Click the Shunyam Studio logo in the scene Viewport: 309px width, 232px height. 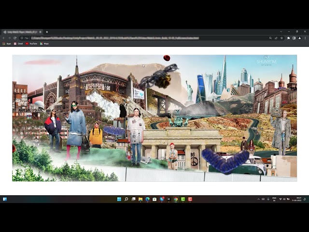click(266, 60)
